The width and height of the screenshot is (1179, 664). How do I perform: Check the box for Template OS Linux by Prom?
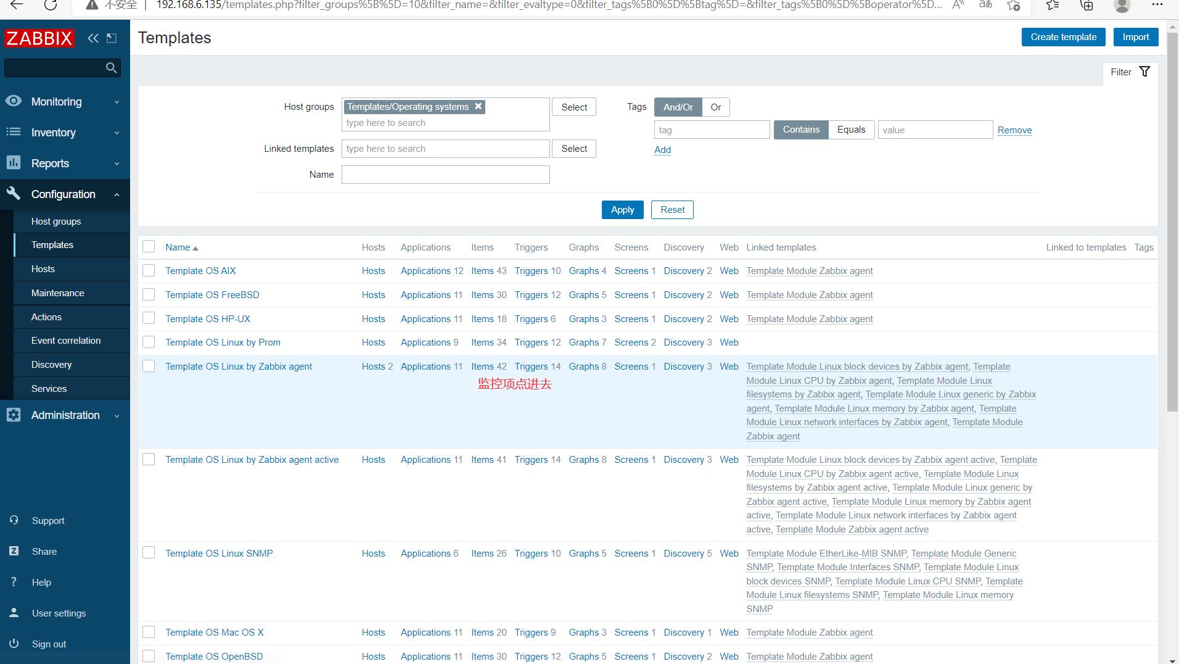point(149,342)
